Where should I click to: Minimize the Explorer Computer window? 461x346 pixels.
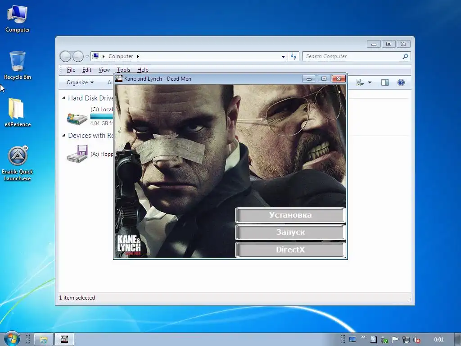(374, 44)
